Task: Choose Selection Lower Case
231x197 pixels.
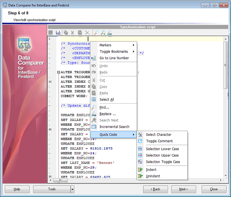Action: coord(162,149)
